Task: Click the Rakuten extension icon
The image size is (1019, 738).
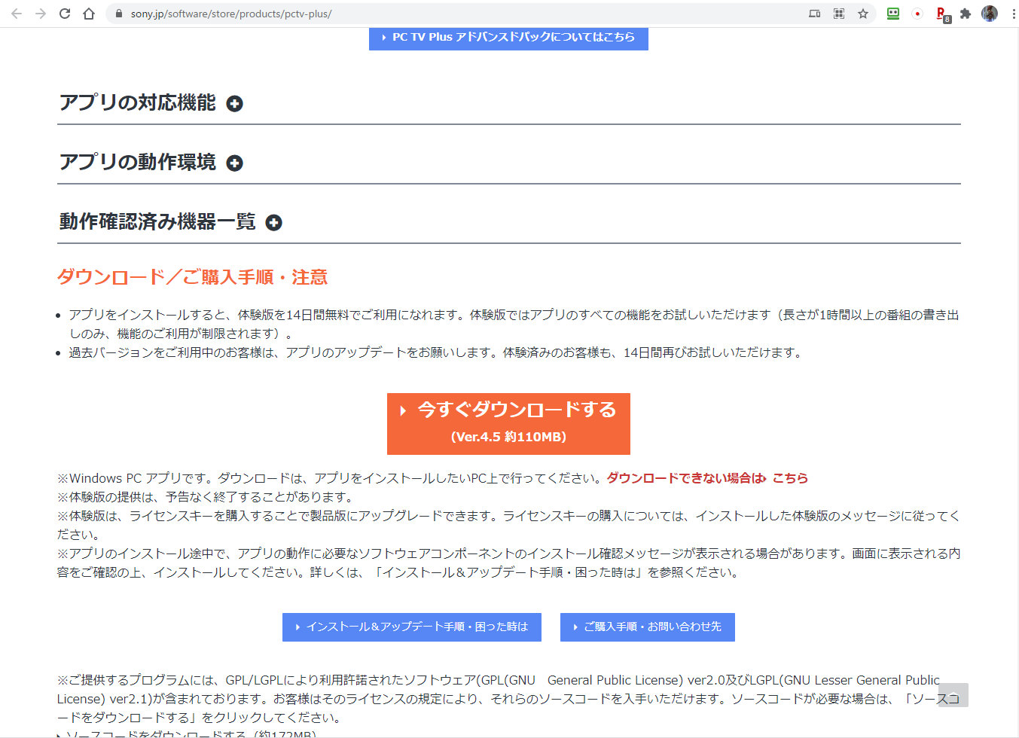Action: (941, 14)
